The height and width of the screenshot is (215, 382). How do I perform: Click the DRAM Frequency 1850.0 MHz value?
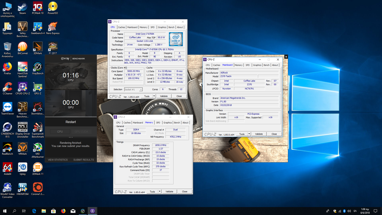160,145
